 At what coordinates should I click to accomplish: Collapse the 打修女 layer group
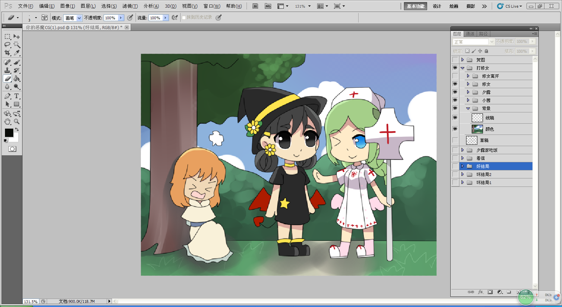[x=463, y=68]
